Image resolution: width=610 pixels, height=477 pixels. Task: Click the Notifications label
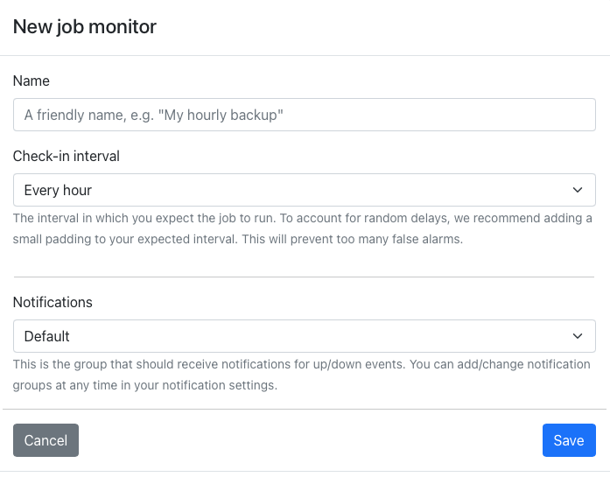point(53,302)
